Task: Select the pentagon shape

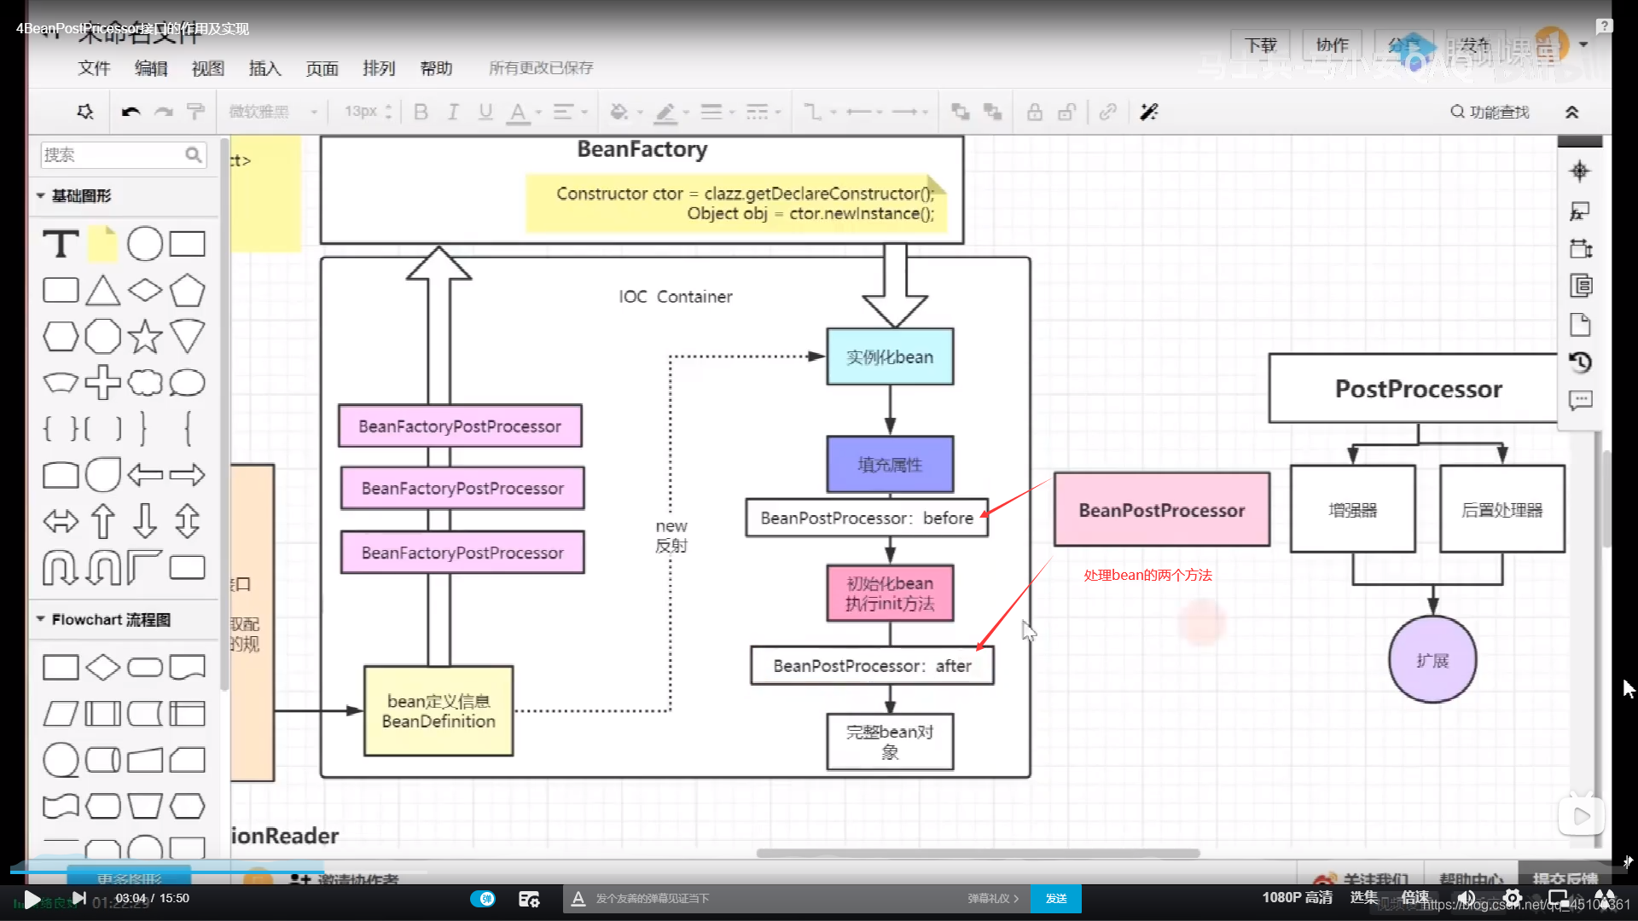Action: (x=187, y=291)
